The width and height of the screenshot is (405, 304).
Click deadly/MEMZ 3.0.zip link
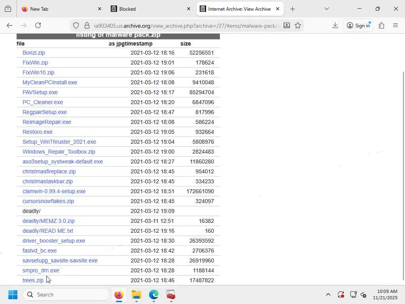tap(49, 221)
